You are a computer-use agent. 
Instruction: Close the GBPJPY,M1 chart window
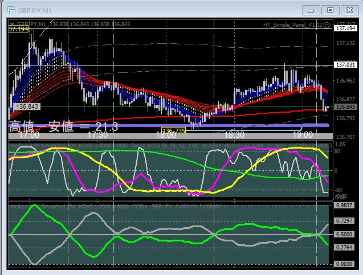pyautogui.click(x=348, y=10)
